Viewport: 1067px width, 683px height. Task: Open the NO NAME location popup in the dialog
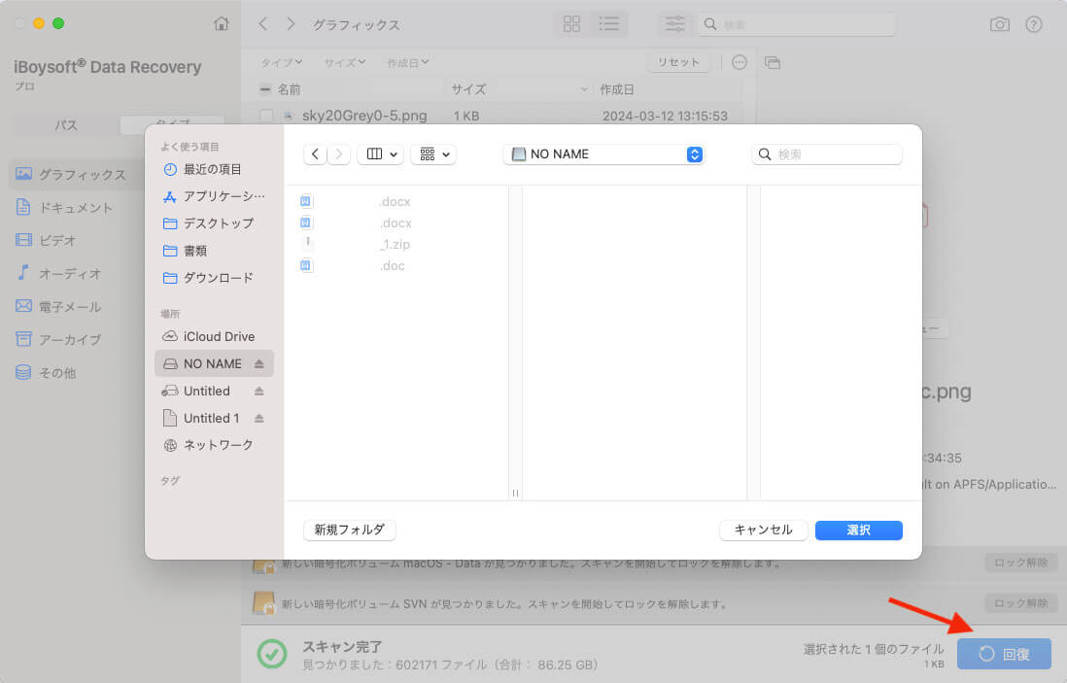tap(603, 154)
